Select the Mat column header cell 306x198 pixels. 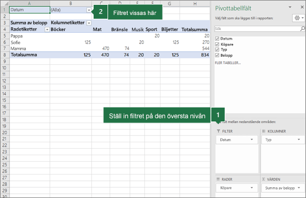(101, 29)
